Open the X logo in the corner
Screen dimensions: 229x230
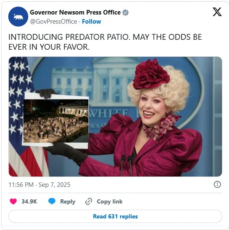[217, 12]
